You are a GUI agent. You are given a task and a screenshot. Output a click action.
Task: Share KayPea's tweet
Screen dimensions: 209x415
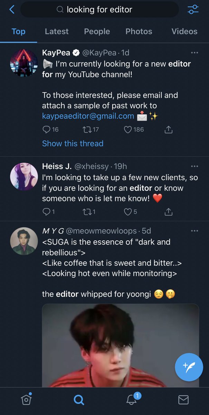(169, 130)
